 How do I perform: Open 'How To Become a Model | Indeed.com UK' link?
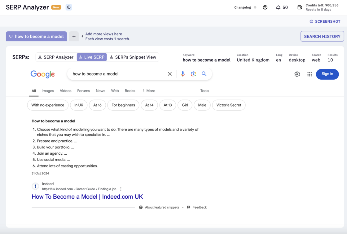[87, 197]
